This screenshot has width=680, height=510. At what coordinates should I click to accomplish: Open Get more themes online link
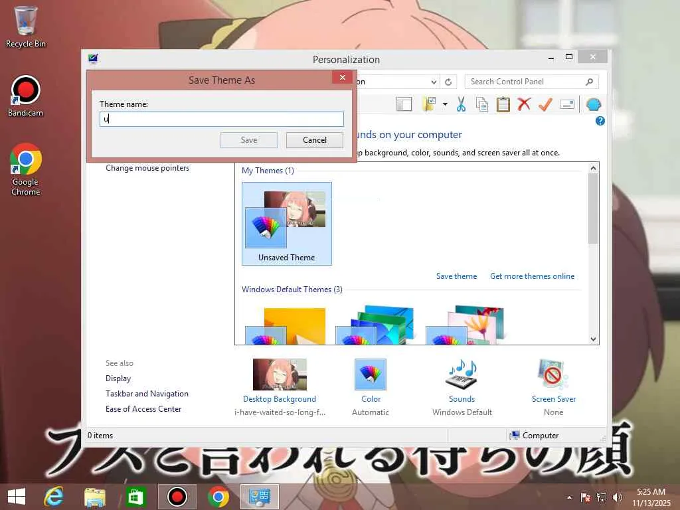click(x=532, y=276)
